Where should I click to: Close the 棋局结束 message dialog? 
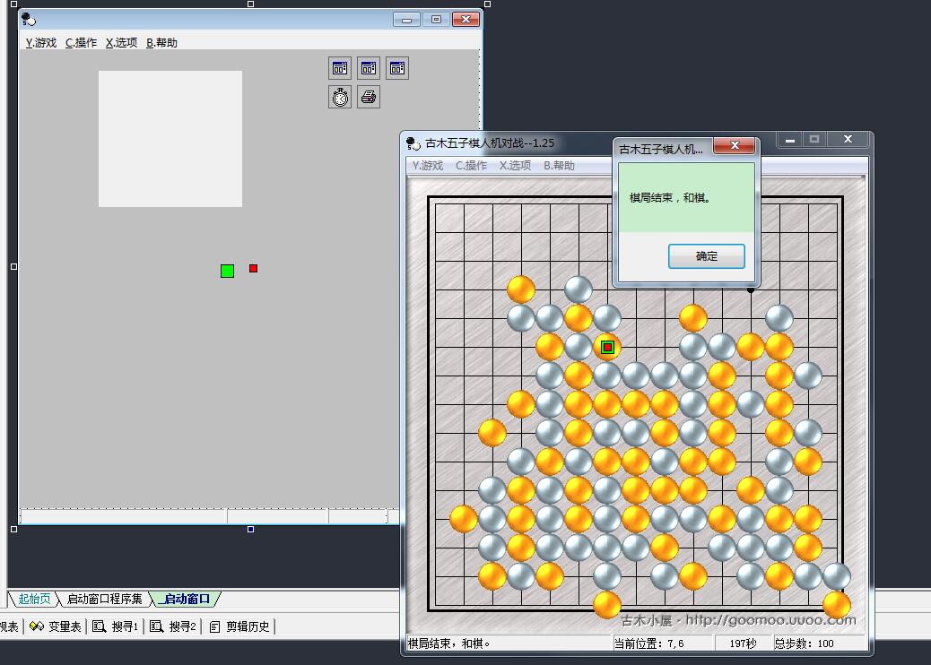point(735,146)
